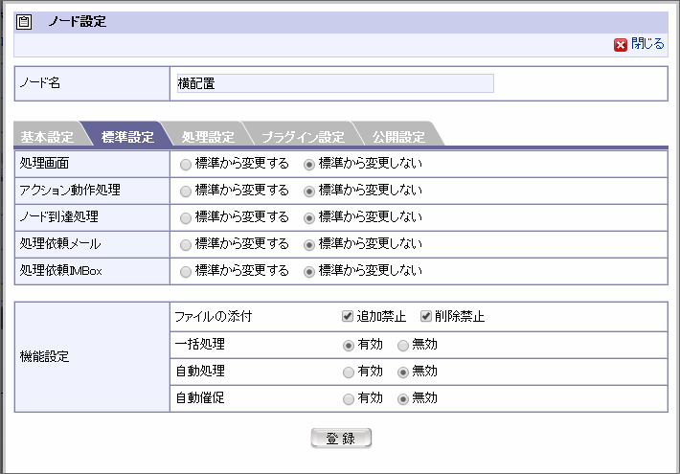Image resolution: width=680 pixels, height=474 pixels.
Task: Enable 自動催促 with 有効 radio
Action: pos(349,399)
